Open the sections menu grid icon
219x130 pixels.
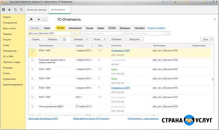(3, 10)
